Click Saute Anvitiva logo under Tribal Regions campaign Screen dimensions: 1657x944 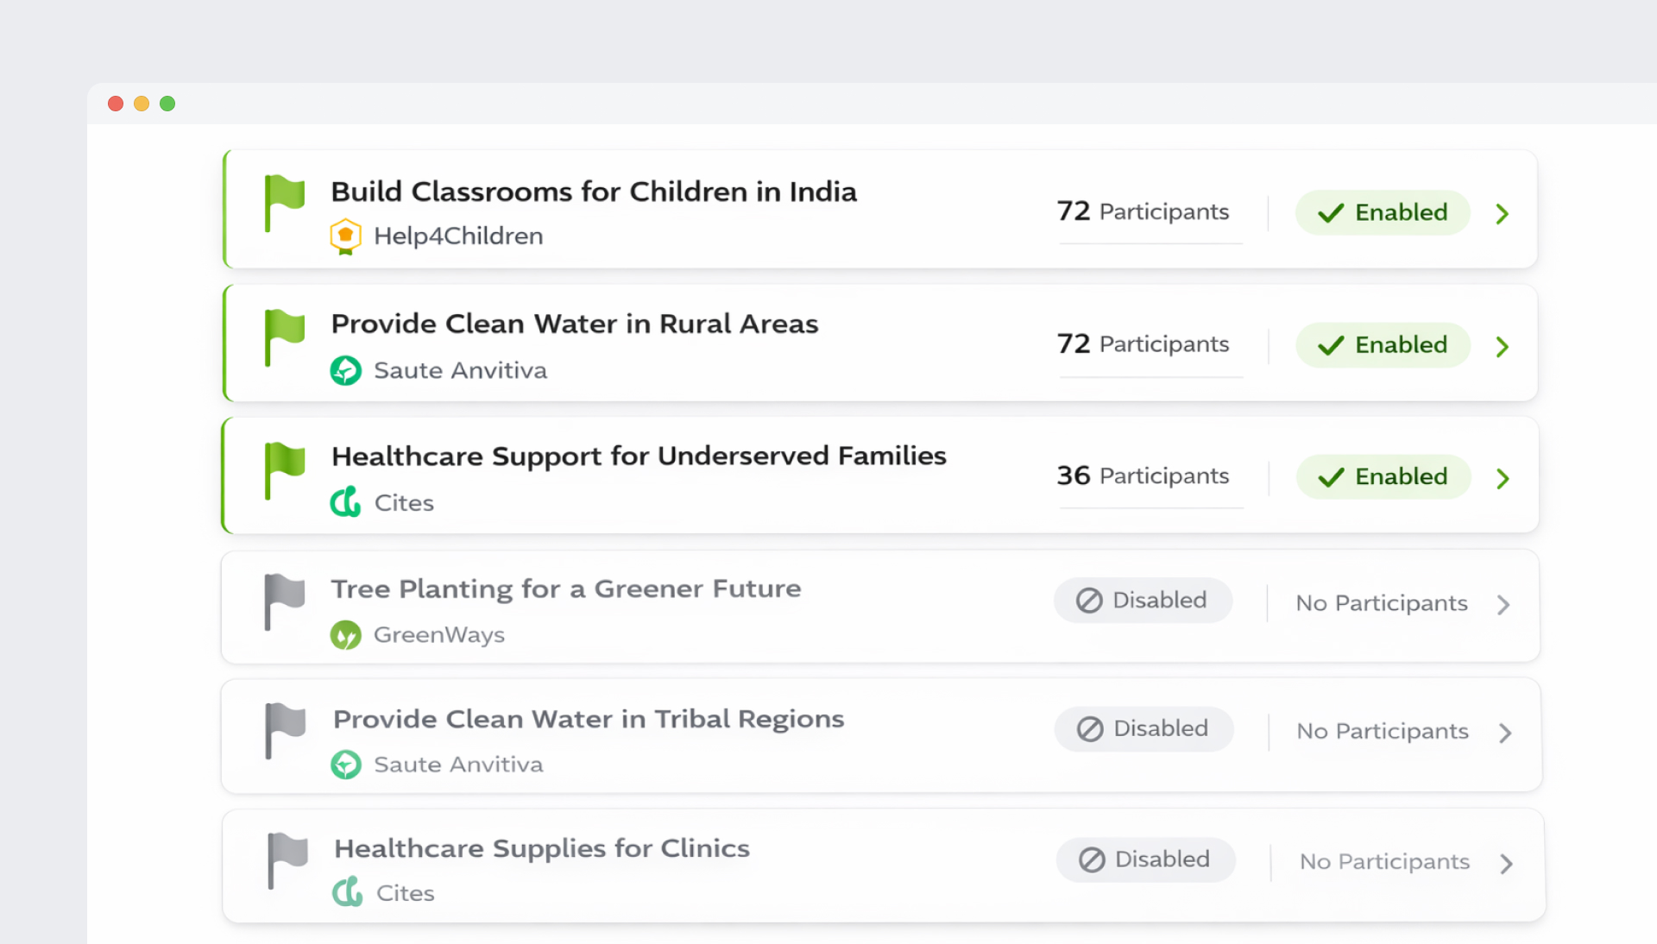point(345,765)
